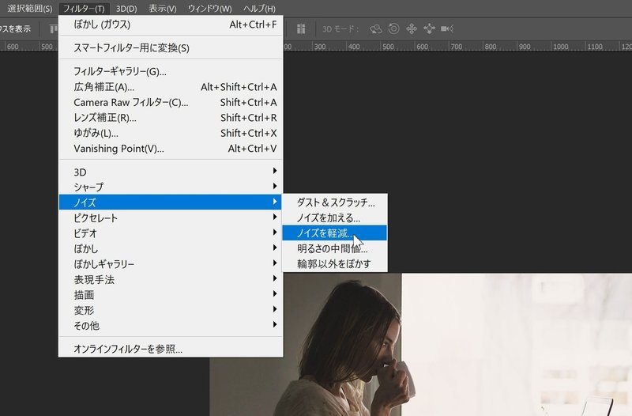Click the distribute alignment icon in options bar

[x=301, y=28]
